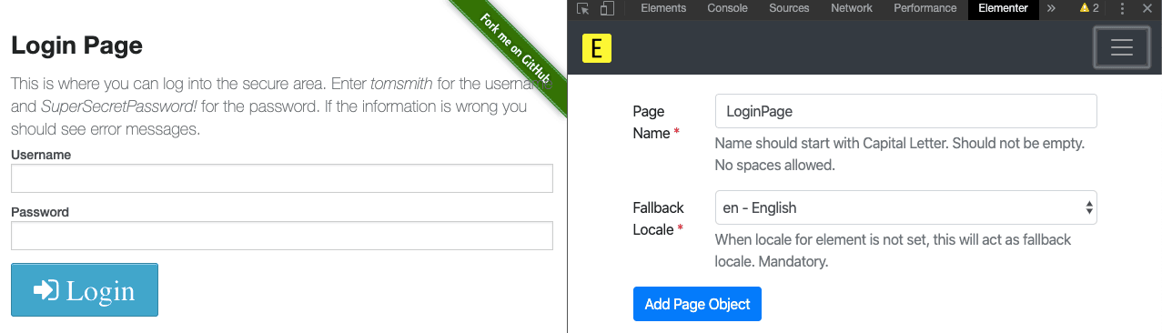Close the DevTools panel

[1147, 8]
